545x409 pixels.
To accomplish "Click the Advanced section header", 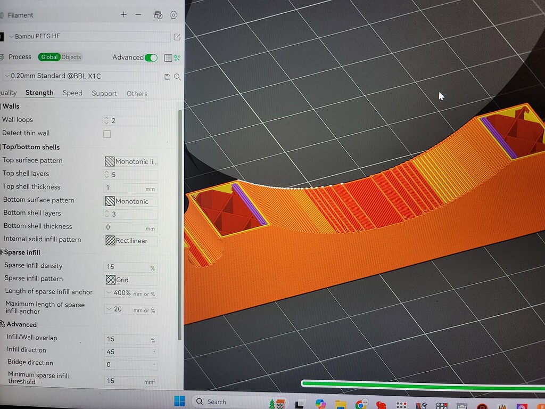I will coord(21,324).
